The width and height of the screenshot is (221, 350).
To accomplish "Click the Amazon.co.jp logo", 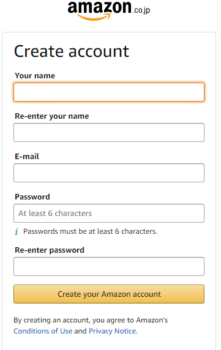I will 109,10.
